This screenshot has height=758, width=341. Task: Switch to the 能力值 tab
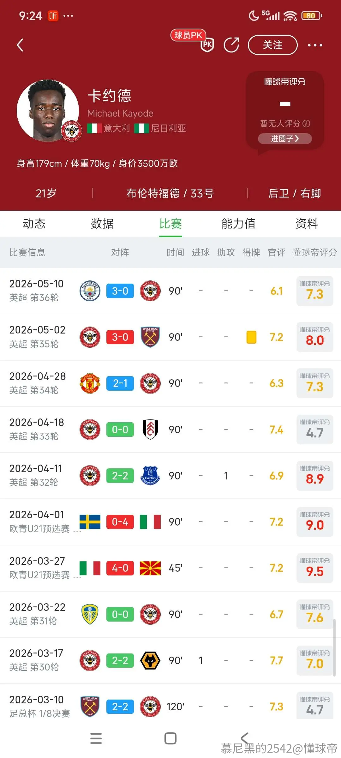(238, 224)
